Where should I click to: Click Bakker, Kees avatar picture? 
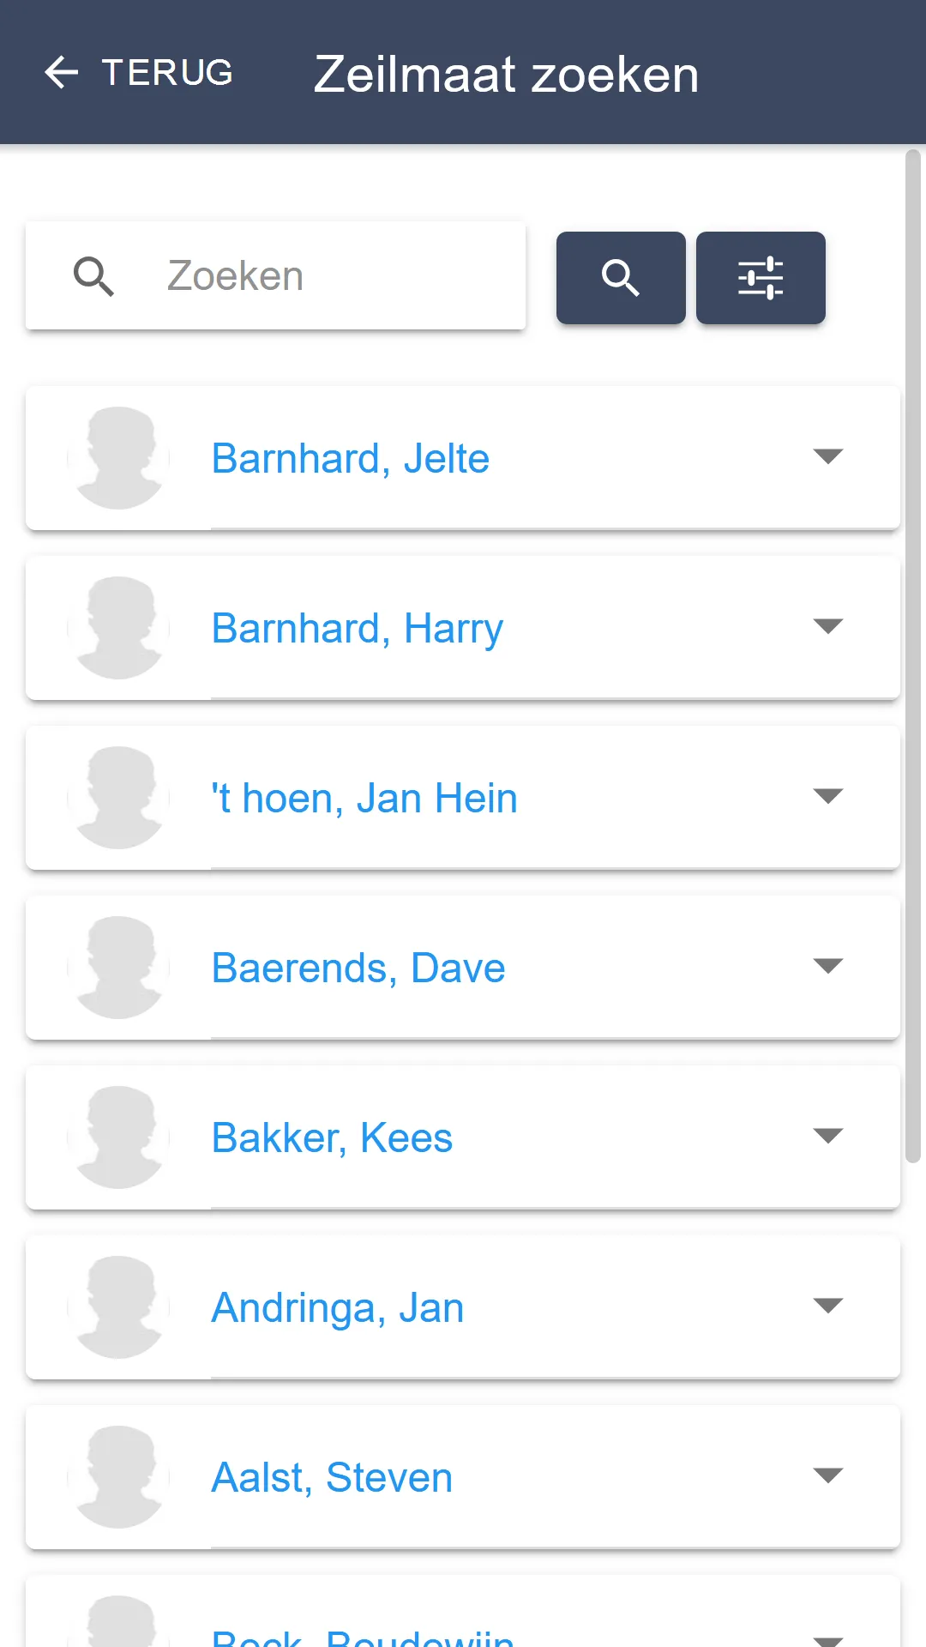(x=118, y=1137)
